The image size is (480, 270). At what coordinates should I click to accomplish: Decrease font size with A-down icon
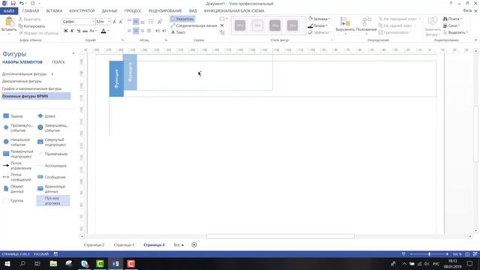[121, 22]
